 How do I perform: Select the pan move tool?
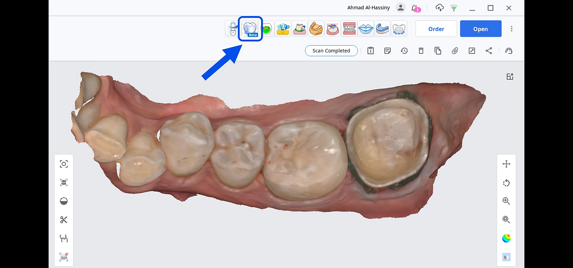[506, 164]
